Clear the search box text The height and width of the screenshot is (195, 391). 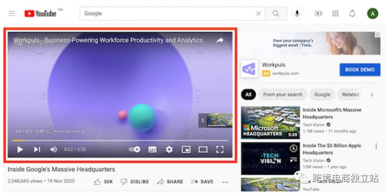tap(259, 14)
